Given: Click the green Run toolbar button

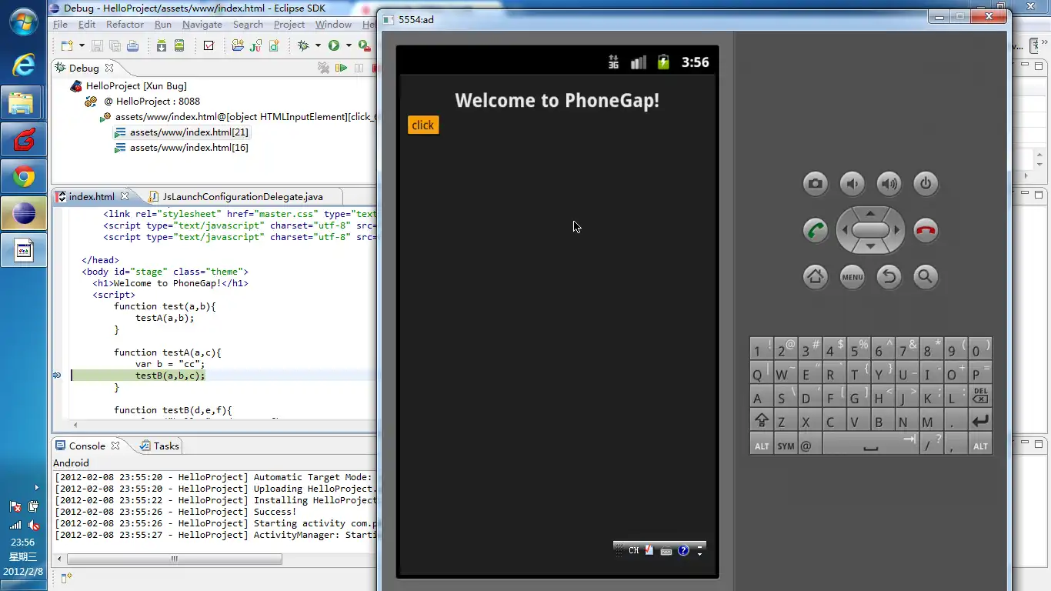Looking at the screenshot, I should [x=334, y=46].
